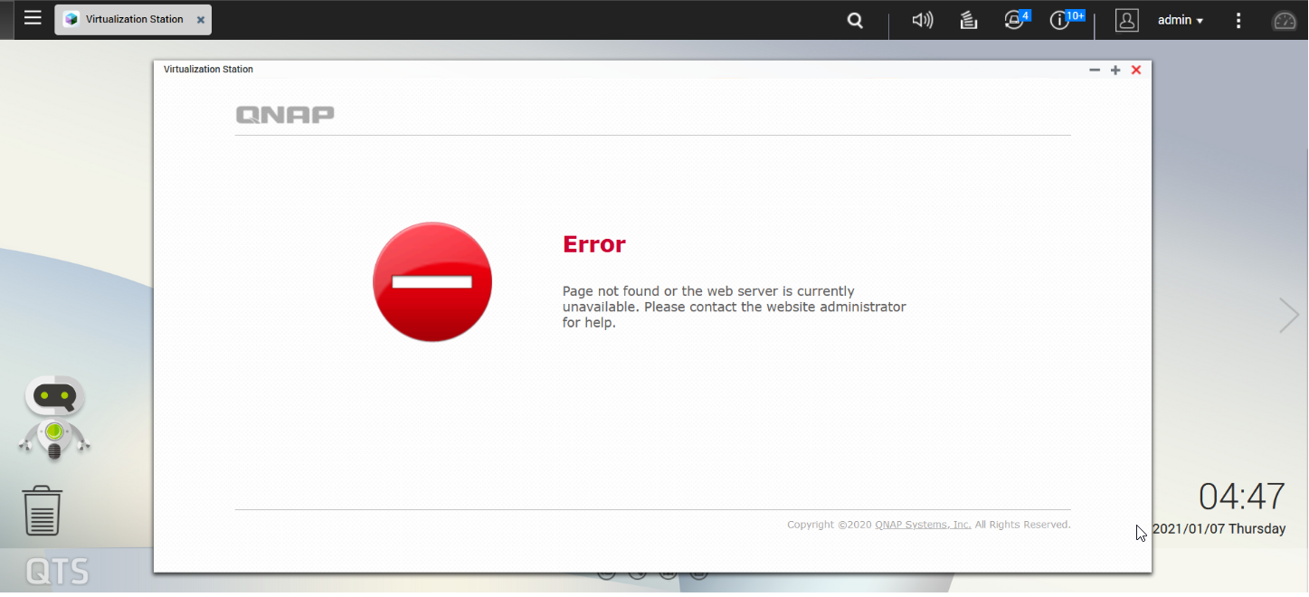Open external devices icon with badge 4
1309x597 pixels.
pos(1015,20)
